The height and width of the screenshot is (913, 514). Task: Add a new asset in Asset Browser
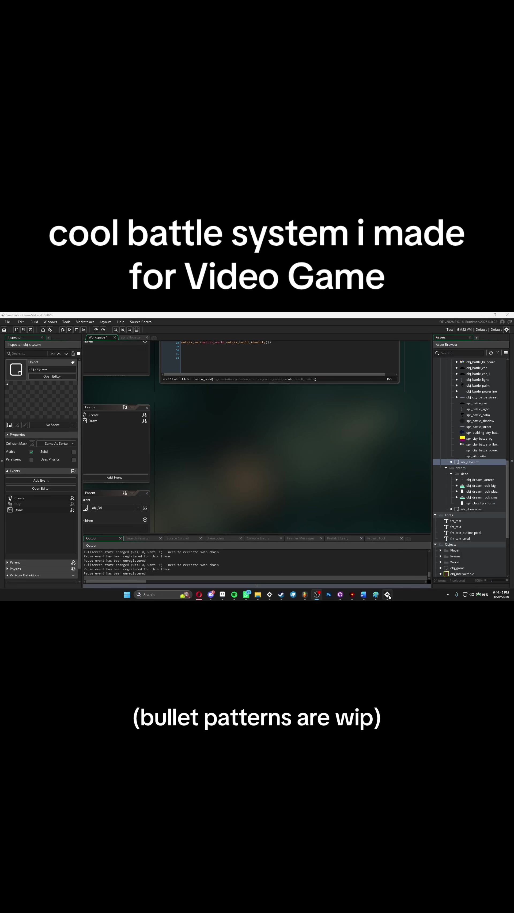coord(491,353)
